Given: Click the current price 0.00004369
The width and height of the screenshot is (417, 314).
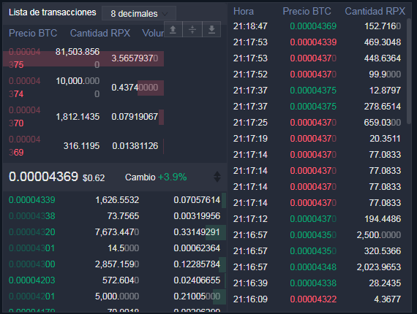Looking at the screenshot, I should 43,177.
